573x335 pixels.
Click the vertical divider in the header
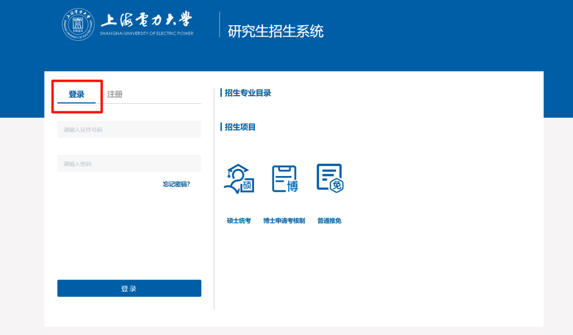click(x=220, y=24)
